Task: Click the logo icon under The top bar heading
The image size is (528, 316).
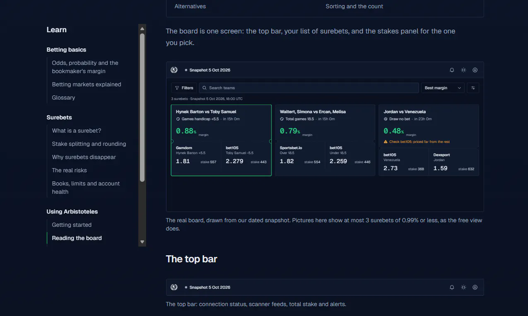Action: [174, 287]
